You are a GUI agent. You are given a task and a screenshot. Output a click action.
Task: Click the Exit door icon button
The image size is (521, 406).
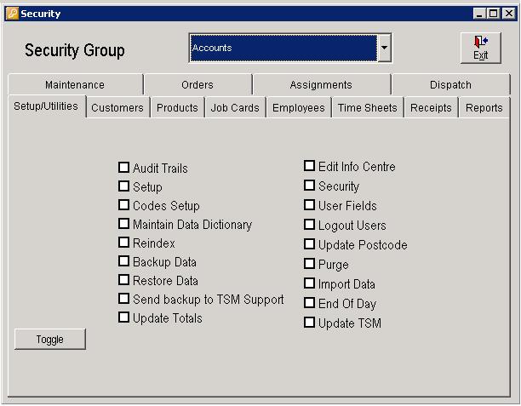tap(481, 48)
